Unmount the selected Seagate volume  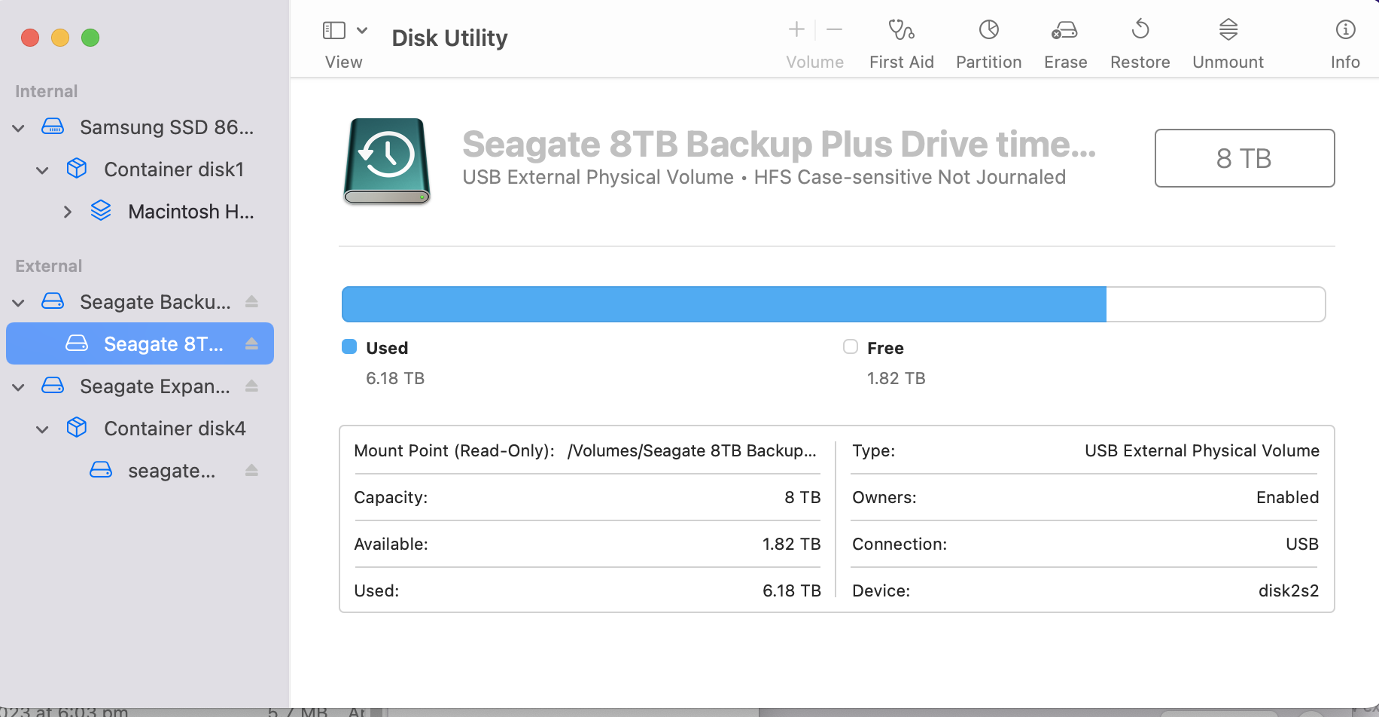pos(1228,31)
